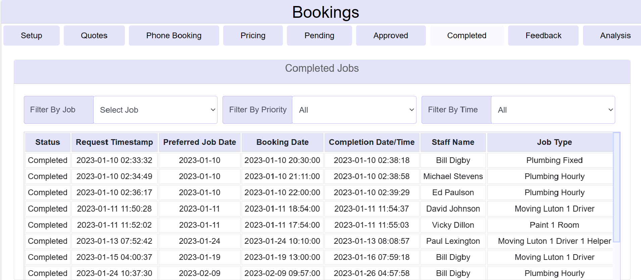The image size is (641, 280).
Task: Click booking date 2023-01-10 21:11:00
Action: pos(283,176)
